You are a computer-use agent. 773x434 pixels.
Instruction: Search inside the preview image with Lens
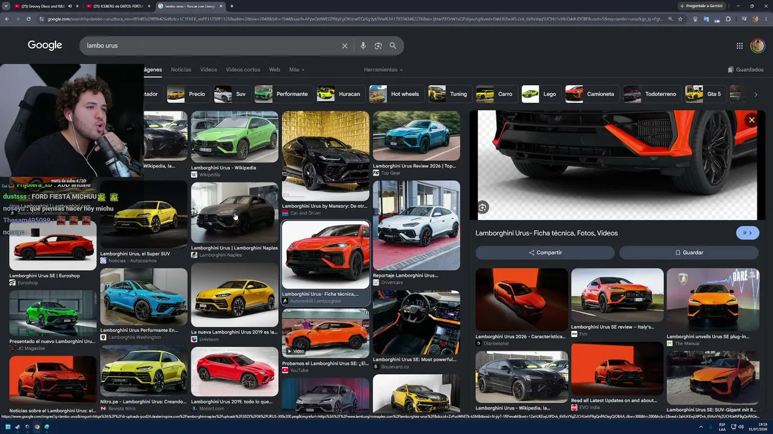[x=483, y=207]
